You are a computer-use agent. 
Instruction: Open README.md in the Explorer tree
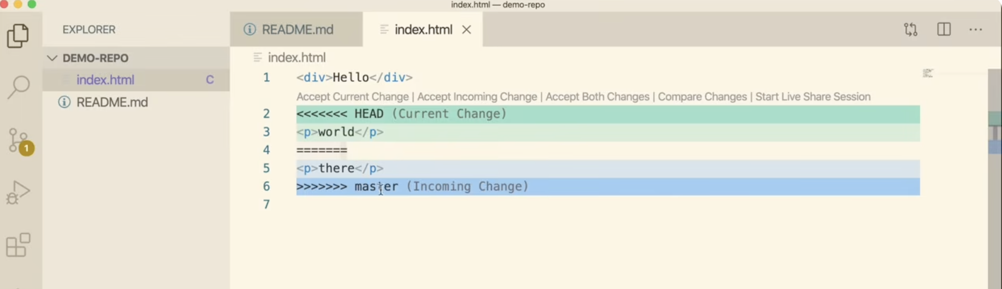pyautogui.click(x=112, y=102)
